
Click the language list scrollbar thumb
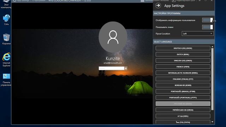pos(212,79)
